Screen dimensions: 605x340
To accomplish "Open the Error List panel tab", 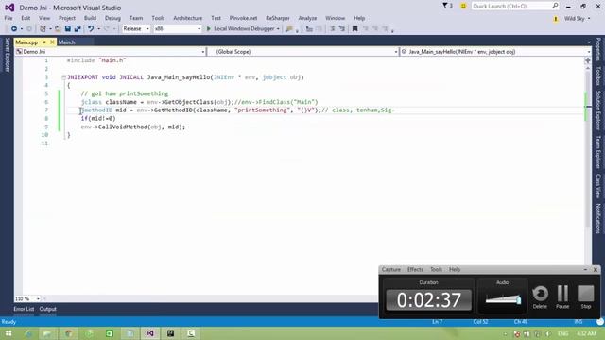I will 24,309.
